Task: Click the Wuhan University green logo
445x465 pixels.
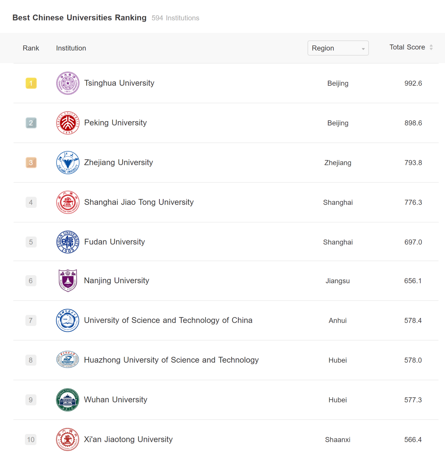Action: 68,400
